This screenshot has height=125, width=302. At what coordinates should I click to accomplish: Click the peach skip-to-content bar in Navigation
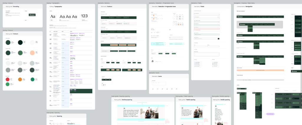click(x=260, y=70)
